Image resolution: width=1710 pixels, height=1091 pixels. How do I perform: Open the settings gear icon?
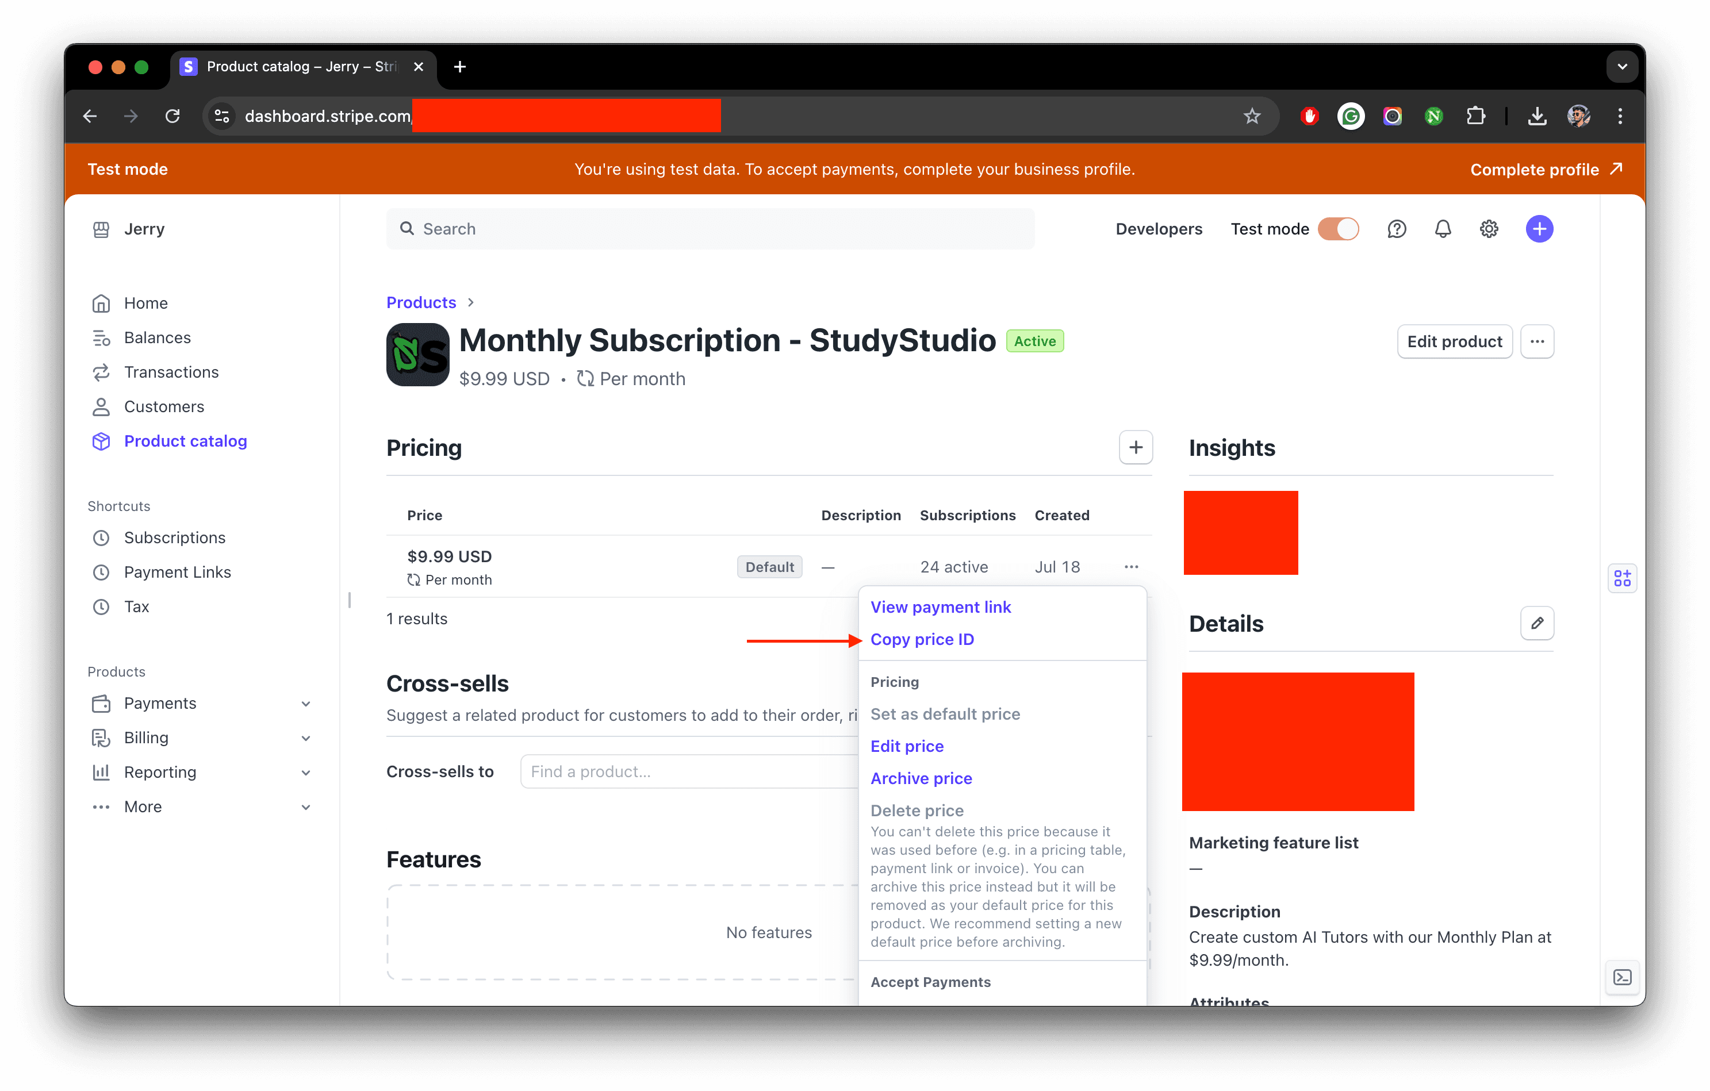(1489, 229)
